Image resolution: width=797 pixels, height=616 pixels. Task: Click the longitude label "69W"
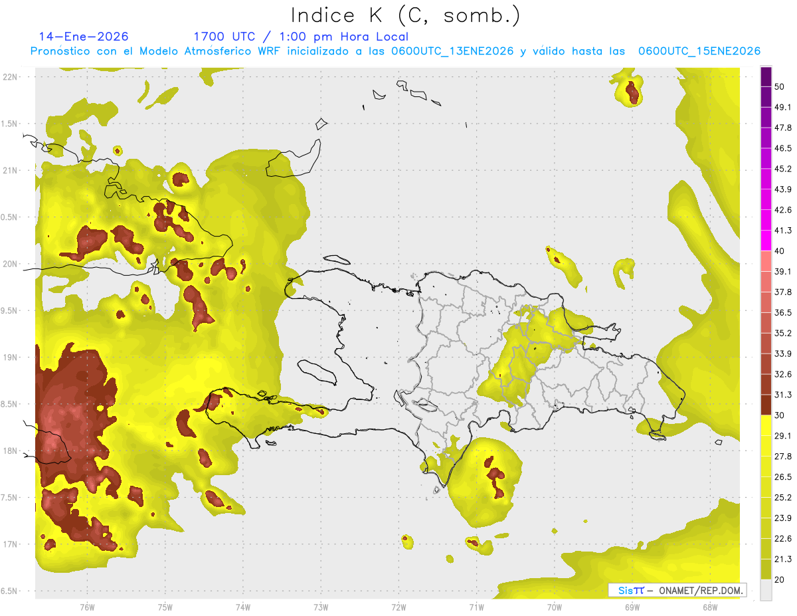[x=632, y=607]
